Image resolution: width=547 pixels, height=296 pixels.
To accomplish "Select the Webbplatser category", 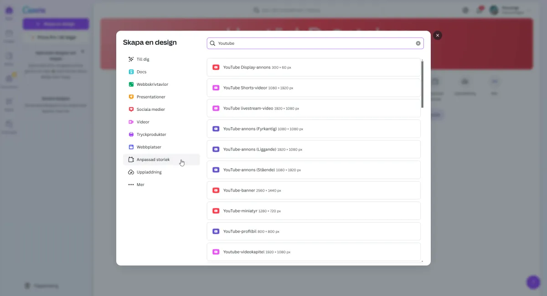I will [x=161, y=147].
